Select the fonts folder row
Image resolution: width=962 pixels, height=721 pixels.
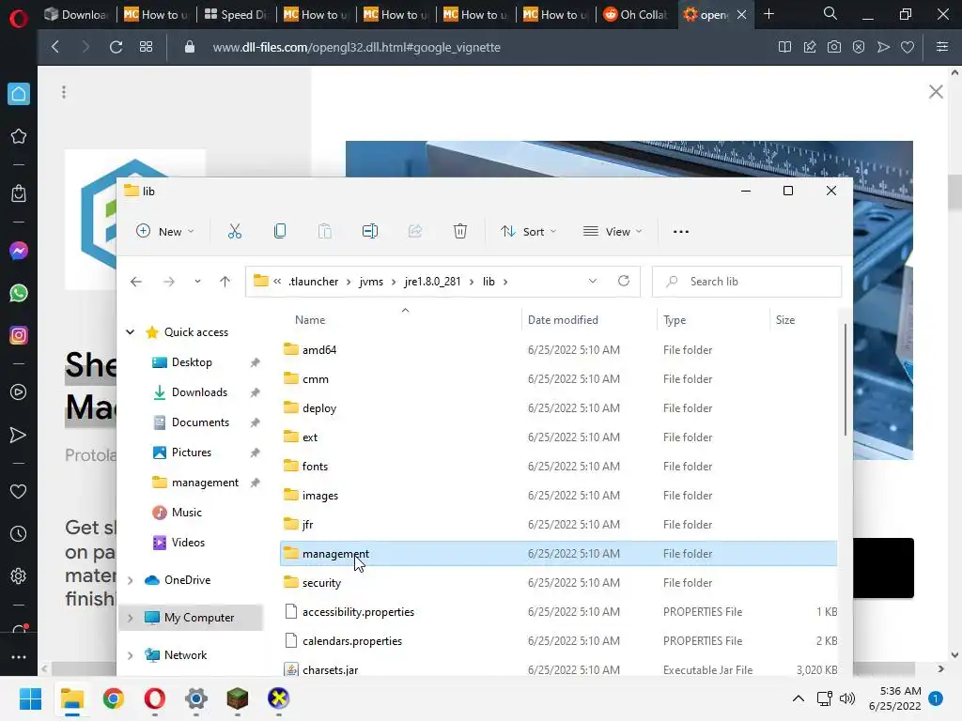point(558,467)
